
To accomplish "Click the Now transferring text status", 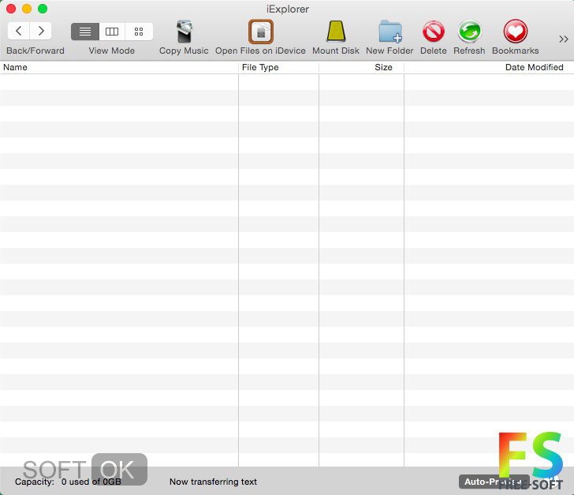I will (x=213, y=482).
